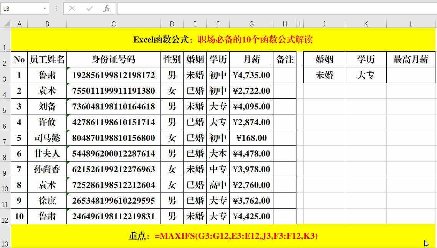Click education cell '大本'

point(218,153)
